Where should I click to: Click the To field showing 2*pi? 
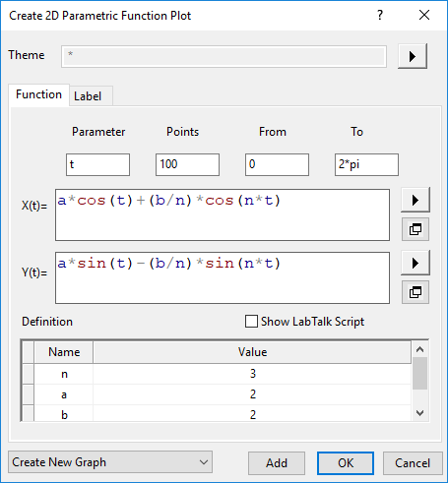coord(366,164)
